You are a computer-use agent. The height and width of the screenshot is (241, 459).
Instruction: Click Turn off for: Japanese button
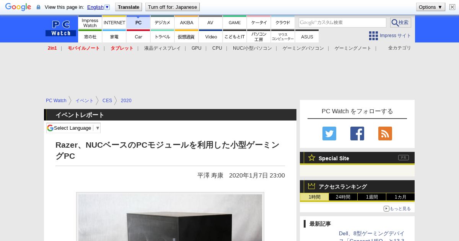173,7
